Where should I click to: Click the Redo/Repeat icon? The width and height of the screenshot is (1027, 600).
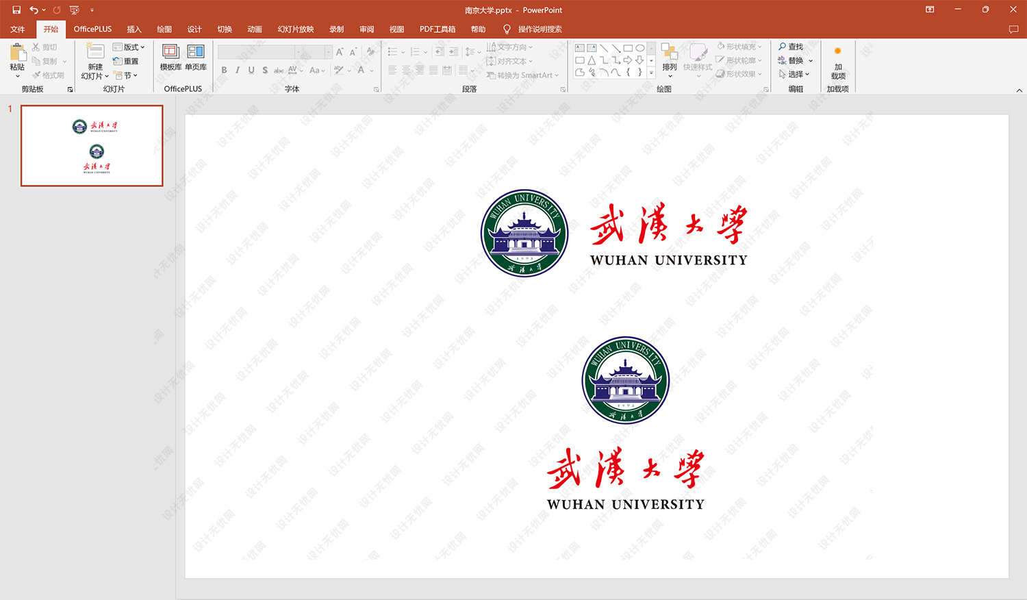pos(57,10)
